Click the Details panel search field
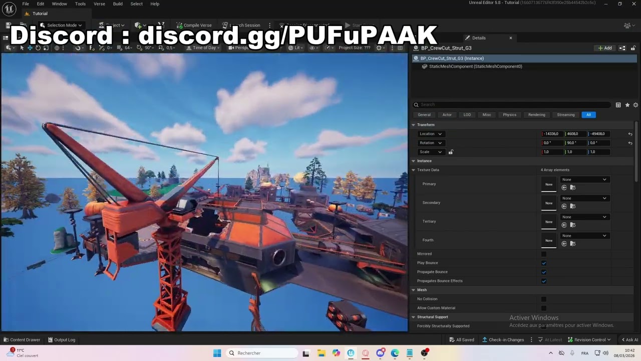The image size is (641, 361). click(512, 105)
